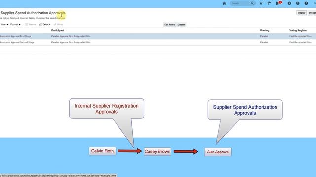Click the magnifier search icon
This screenshot has width=316, height=177.
pyautogui.click(x=252, y=3)
